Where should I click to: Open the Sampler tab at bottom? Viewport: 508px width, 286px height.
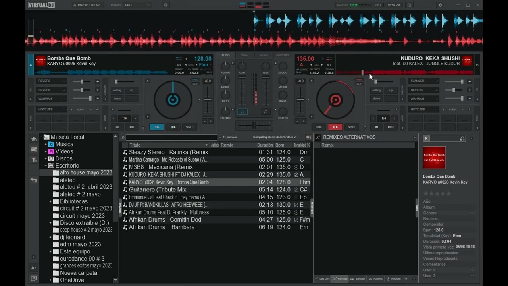(358, 279)
